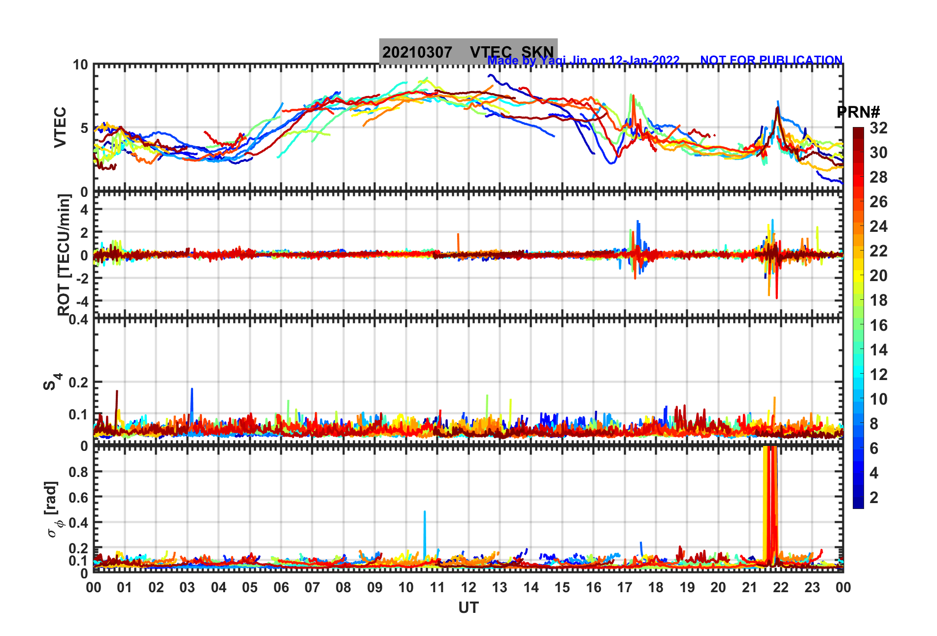Image resolution: width=937 pixels, height=636 pixels.
Task: Click the "0.2" tick on the S4 axis
Action: pos(79,382)
